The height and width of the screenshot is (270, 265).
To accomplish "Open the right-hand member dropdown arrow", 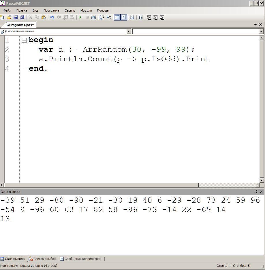I will tap(261, 31).
